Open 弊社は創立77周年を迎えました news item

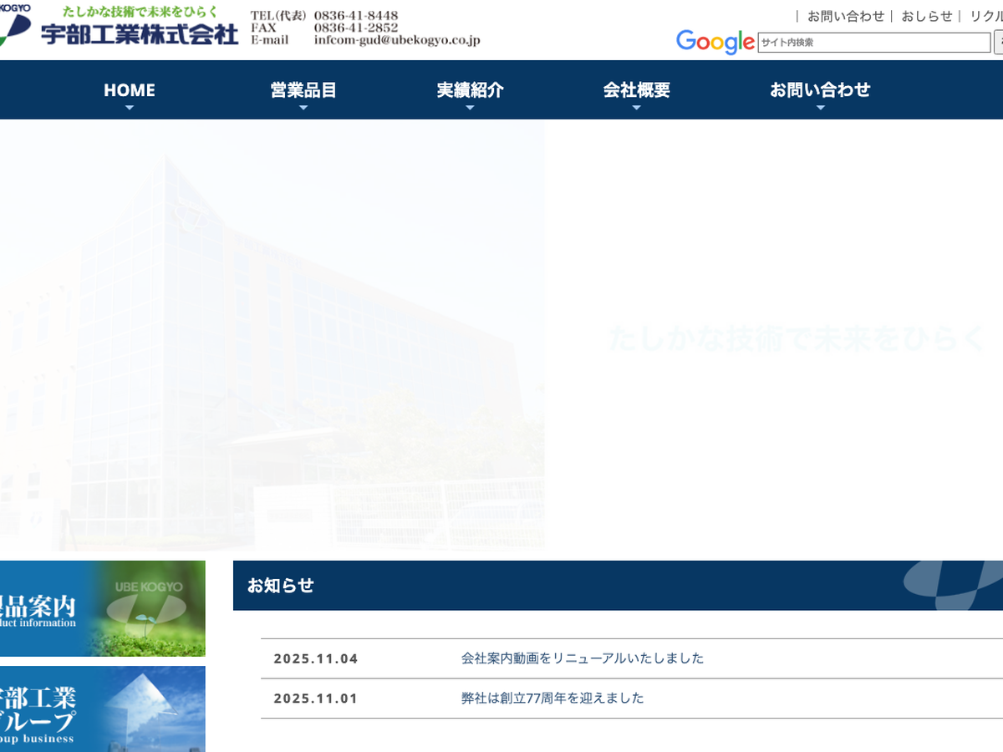click(x=552, y=699)
